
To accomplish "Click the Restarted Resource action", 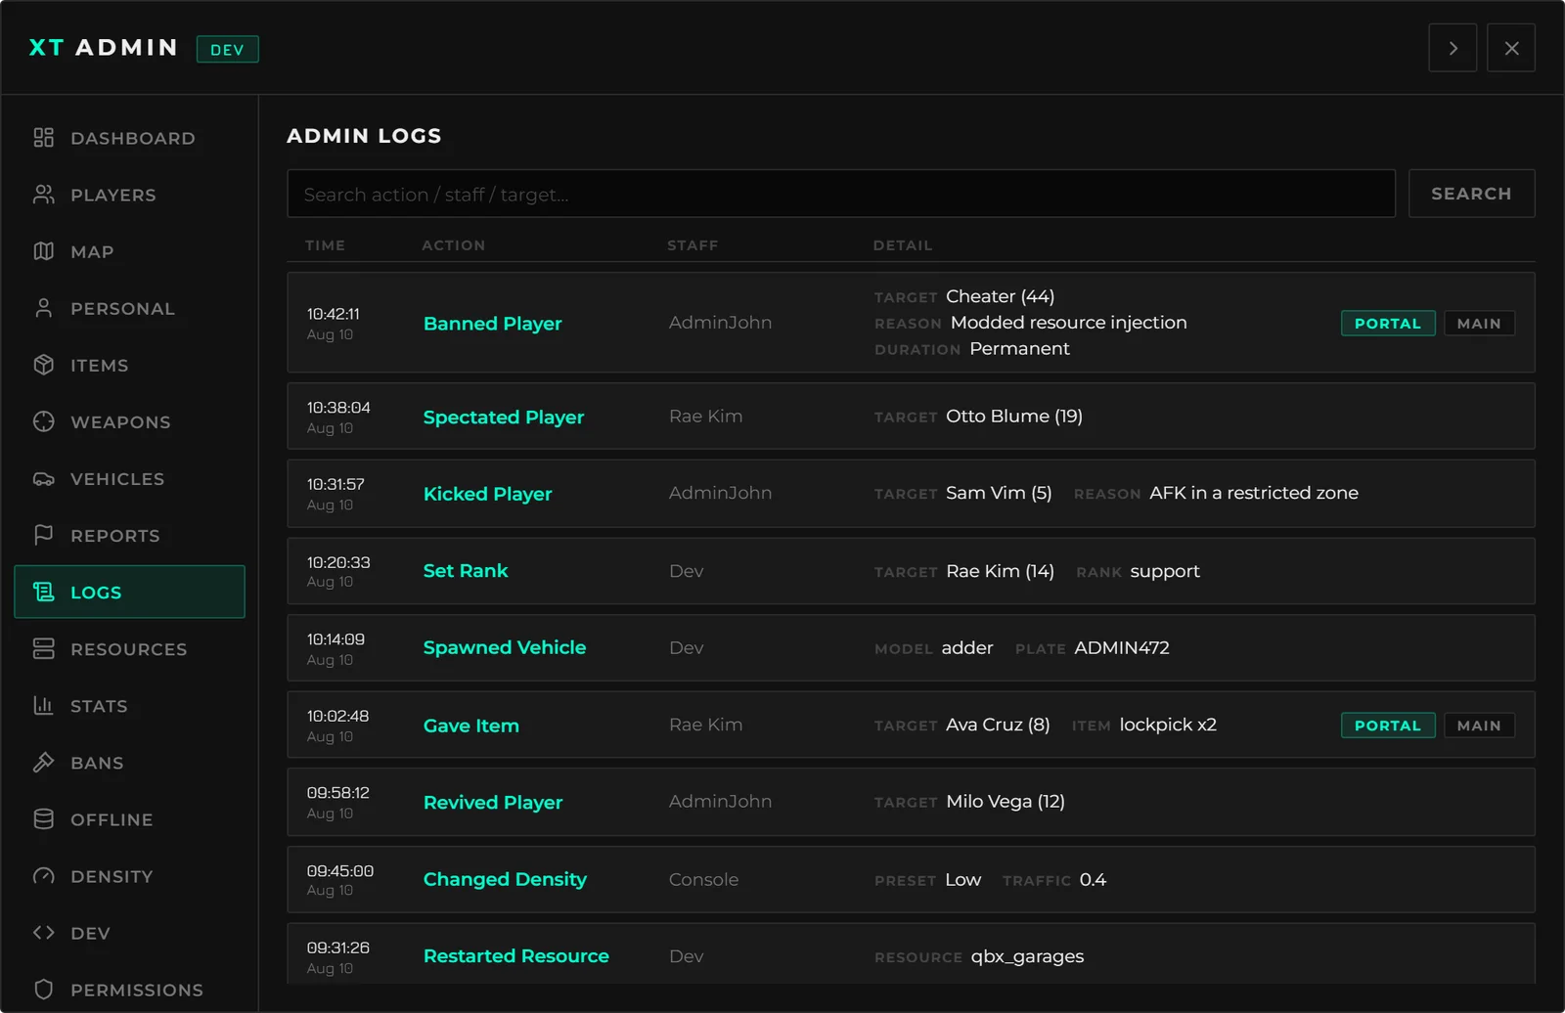I will click(x=515, y=956).
